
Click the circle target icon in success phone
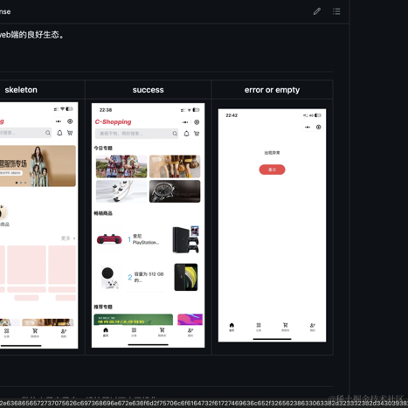(x=197, y=122)
